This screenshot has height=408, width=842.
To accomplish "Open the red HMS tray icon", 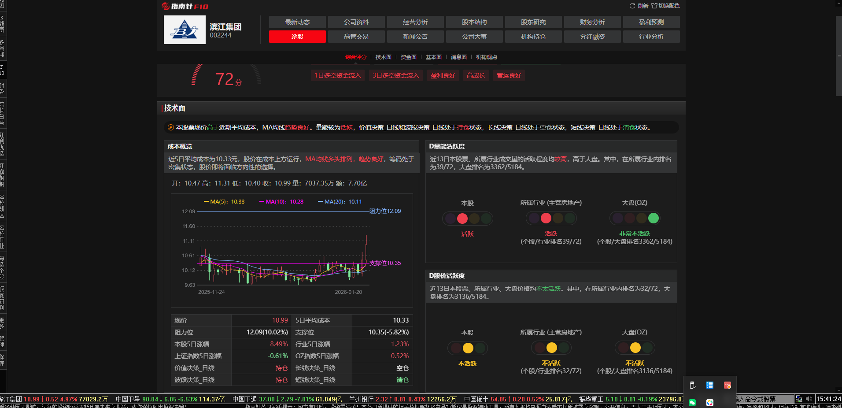I will pos(728,385).
